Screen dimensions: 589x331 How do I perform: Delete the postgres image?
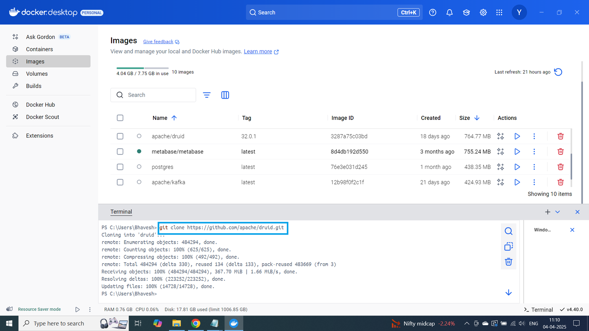pos(560,167)
